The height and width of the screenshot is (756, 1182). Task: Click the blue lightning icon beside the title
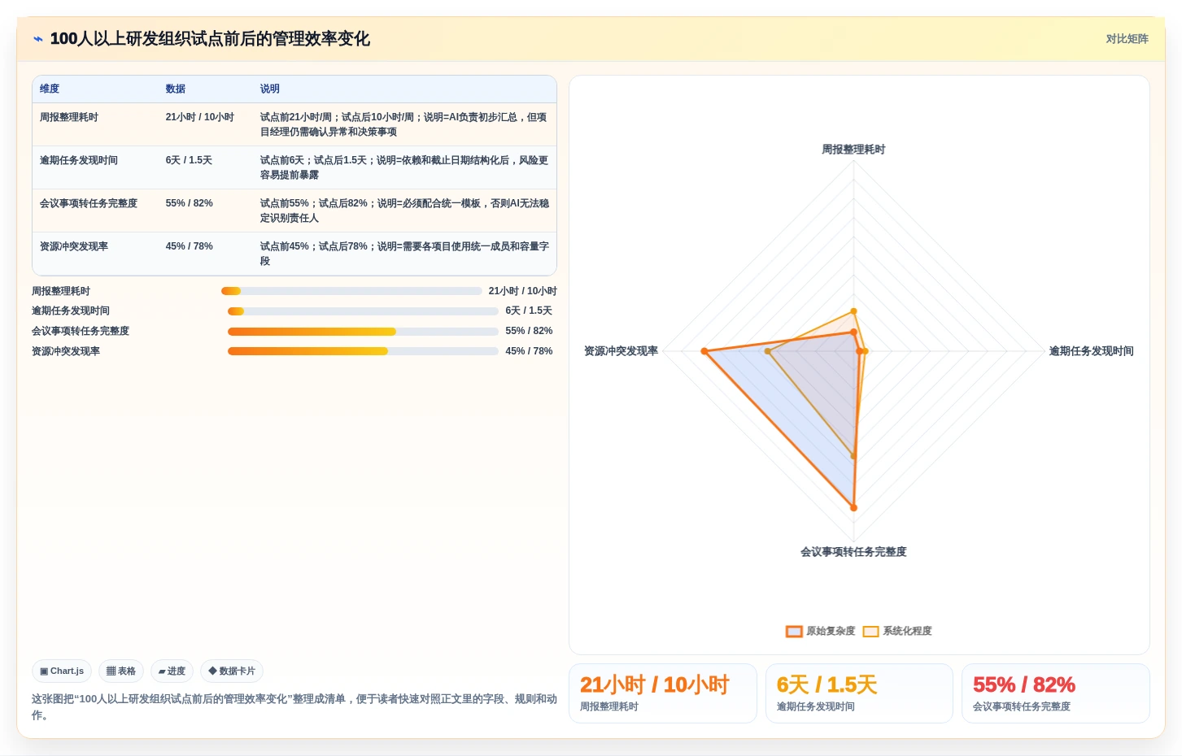coord(37,39)
